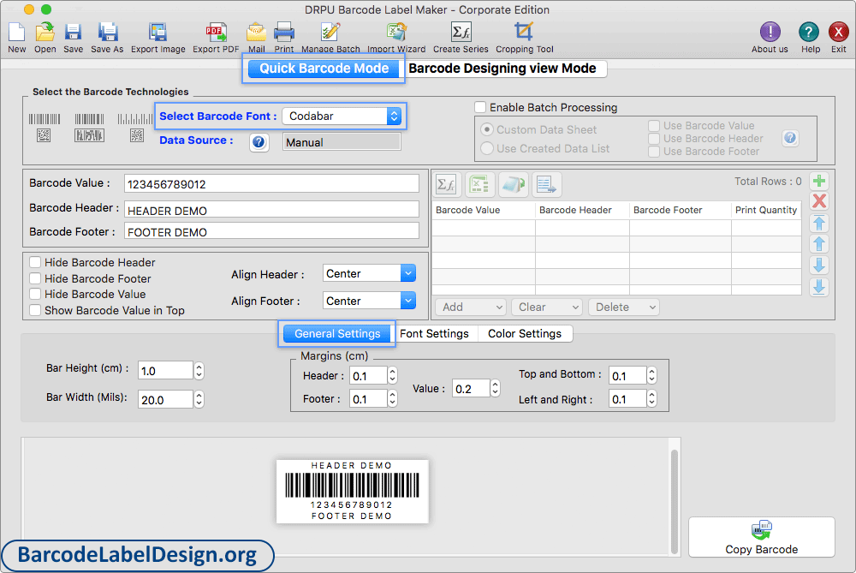The height and width of the screenshot is (573, 856).
Task: Select the Cropping Tool
Action: coord(524,32)
